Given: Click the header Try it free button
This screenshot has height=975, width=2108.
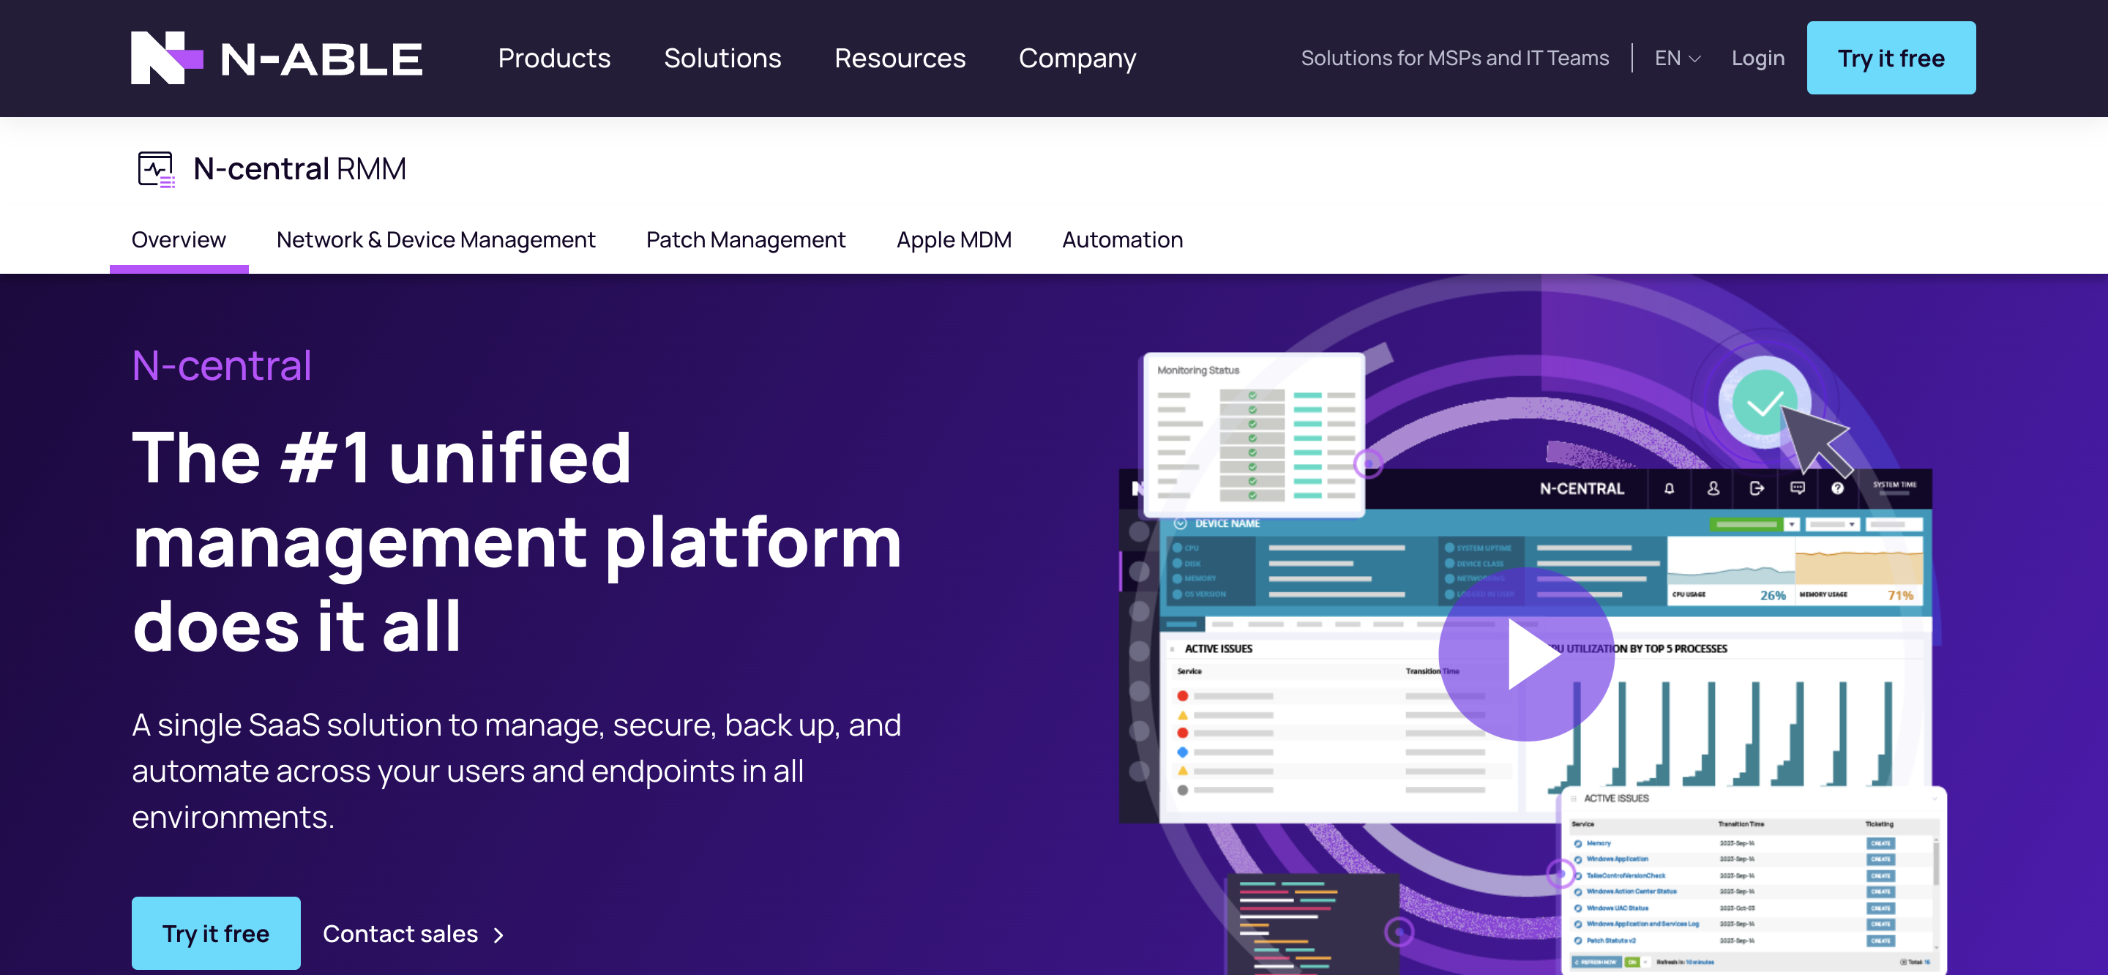Looking at the screenshot, I should pos(1891,58).
